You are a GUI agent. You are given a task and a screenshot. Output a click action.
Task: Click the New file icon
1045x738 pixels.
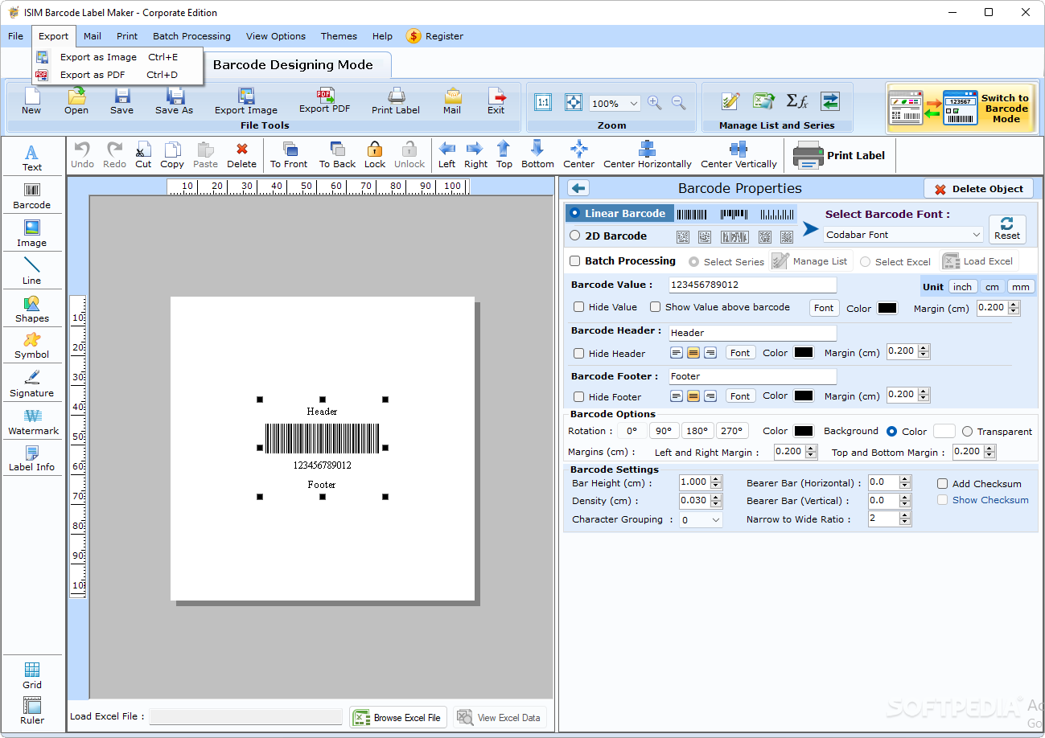point(31,100)
